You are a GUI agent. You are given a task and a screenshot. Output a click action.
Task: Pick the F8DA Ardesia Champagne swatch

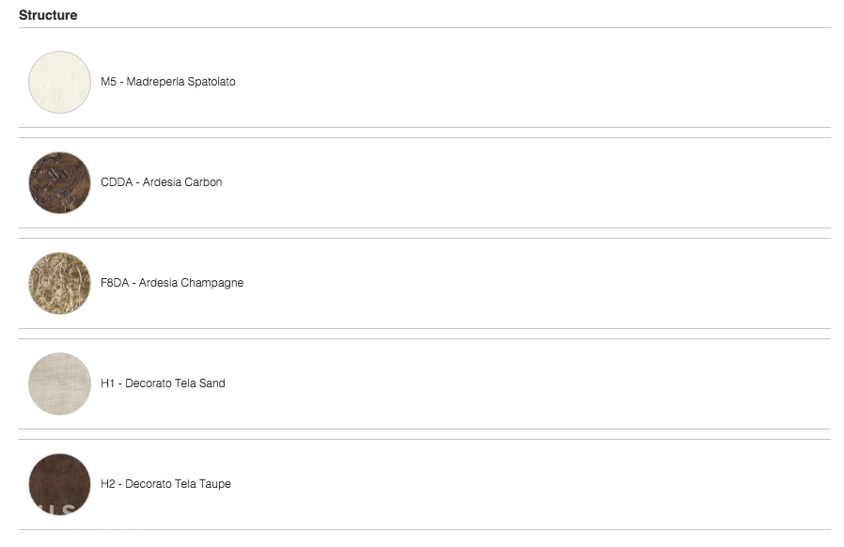coord(59,283)
